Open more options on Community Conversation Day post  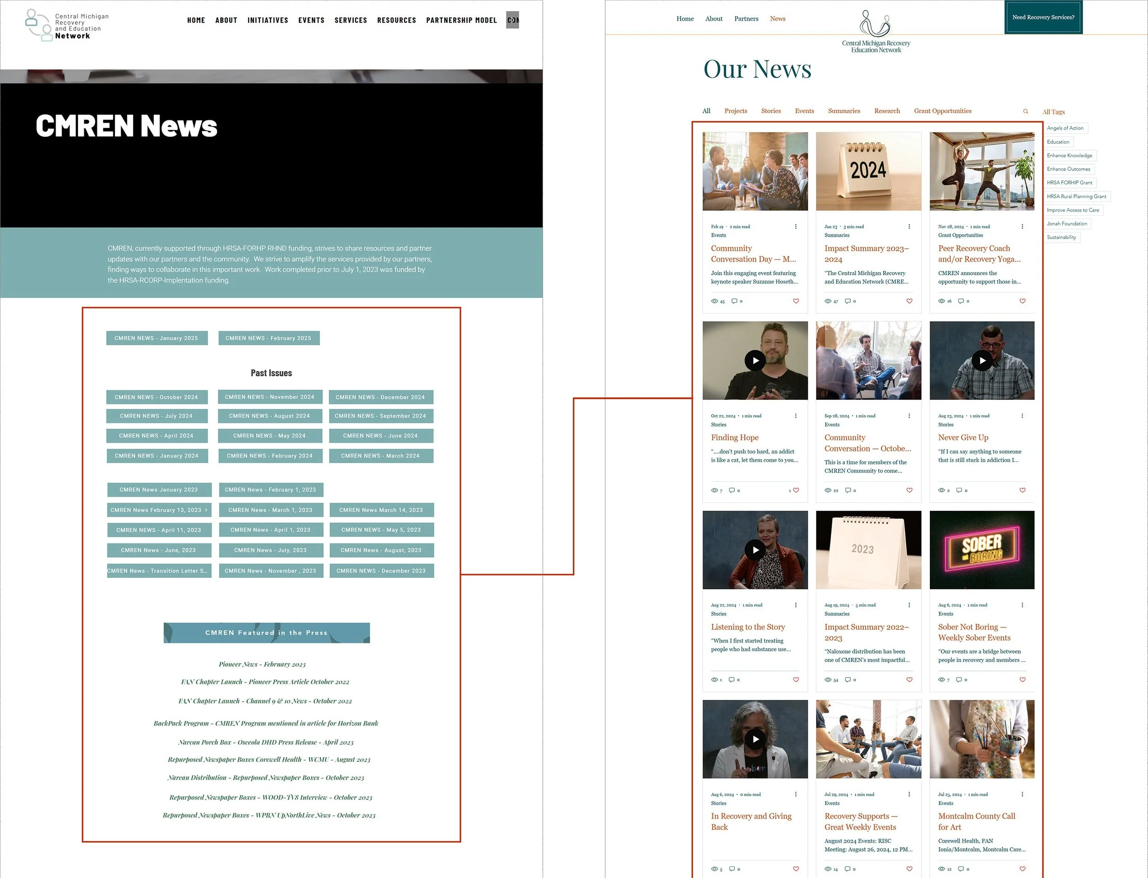click(x=796, y=226)
